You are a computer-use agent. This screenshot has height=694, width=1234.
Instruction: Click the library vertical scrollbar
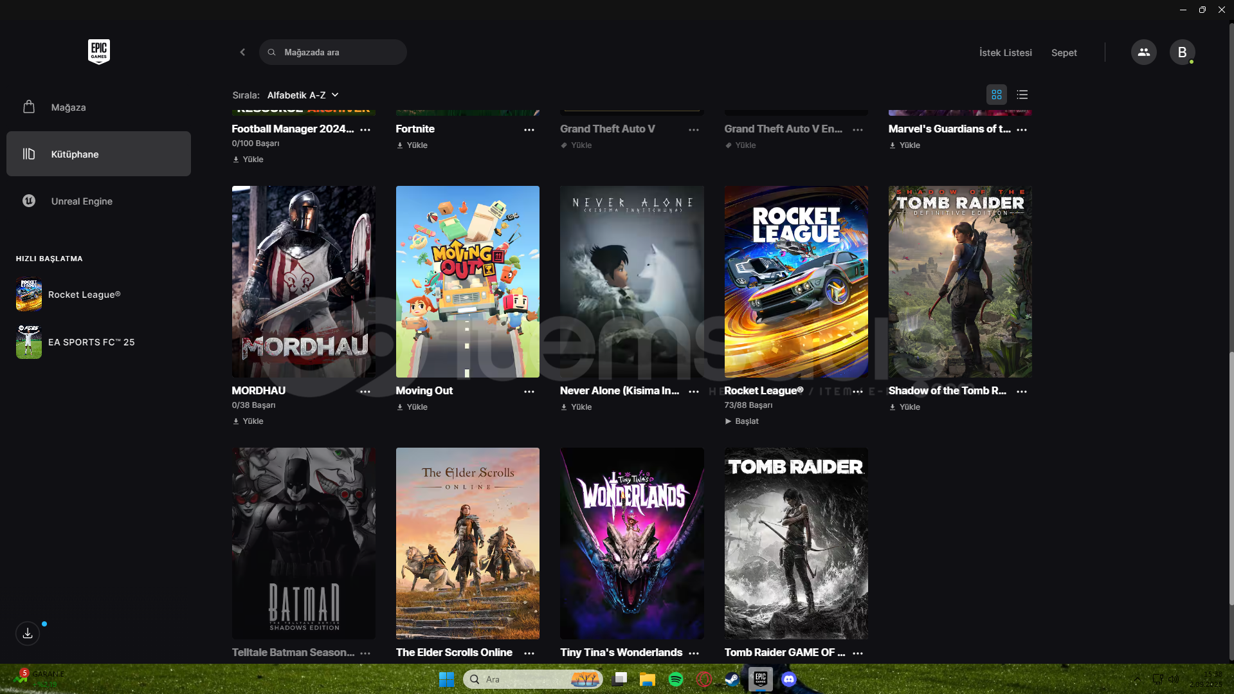(1231, 478)
